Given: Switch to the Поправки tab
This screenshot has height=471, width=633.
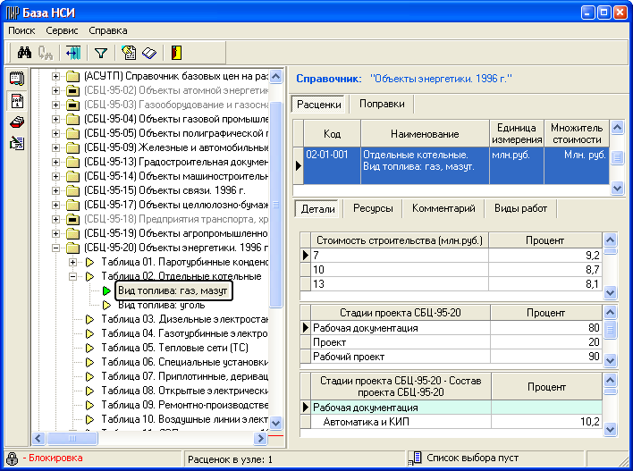Looking at the screenshot, I should 382,105.
